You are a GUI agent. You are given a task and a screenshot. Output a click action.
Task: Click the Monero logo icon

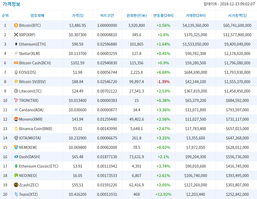[x=16, y=119]
